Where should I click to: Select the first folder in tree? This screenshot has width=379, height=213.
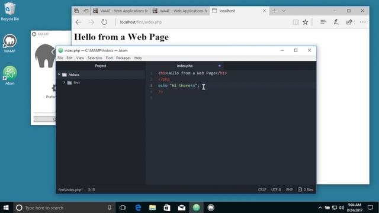pos(101,83)
